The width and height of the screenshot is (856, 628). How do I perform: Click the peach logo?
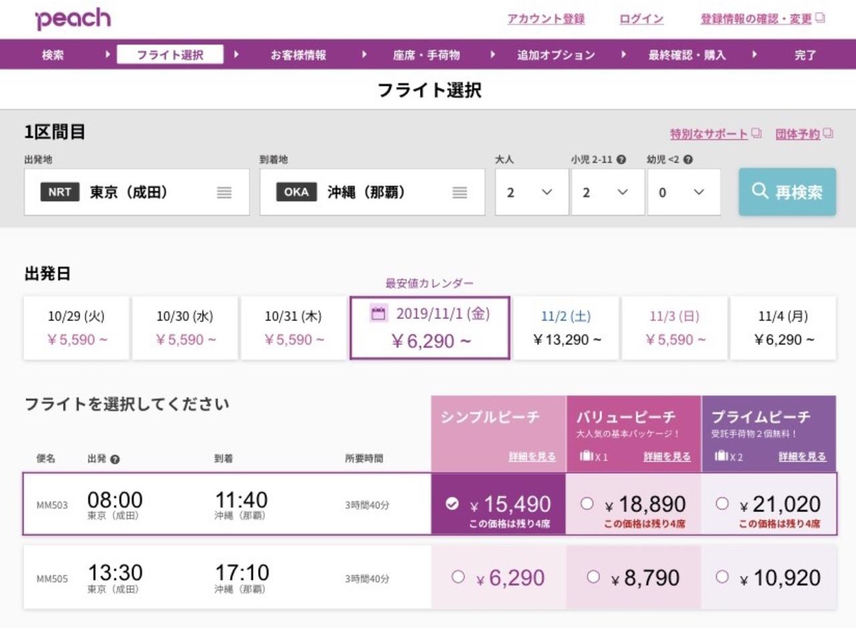[x=73, y=19]
